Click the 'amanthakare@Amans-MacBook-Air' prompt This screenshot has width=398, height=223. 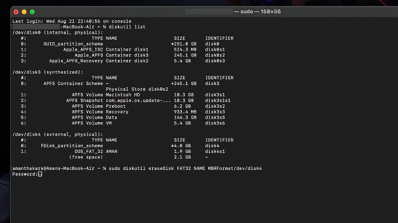pos(53,168)
